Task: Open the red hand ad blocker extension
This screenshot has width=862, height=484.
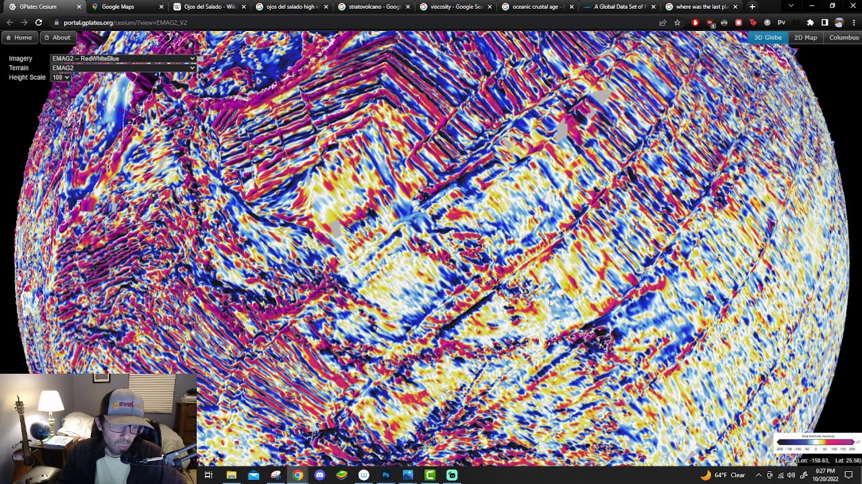Action: [x=696, y=22]
